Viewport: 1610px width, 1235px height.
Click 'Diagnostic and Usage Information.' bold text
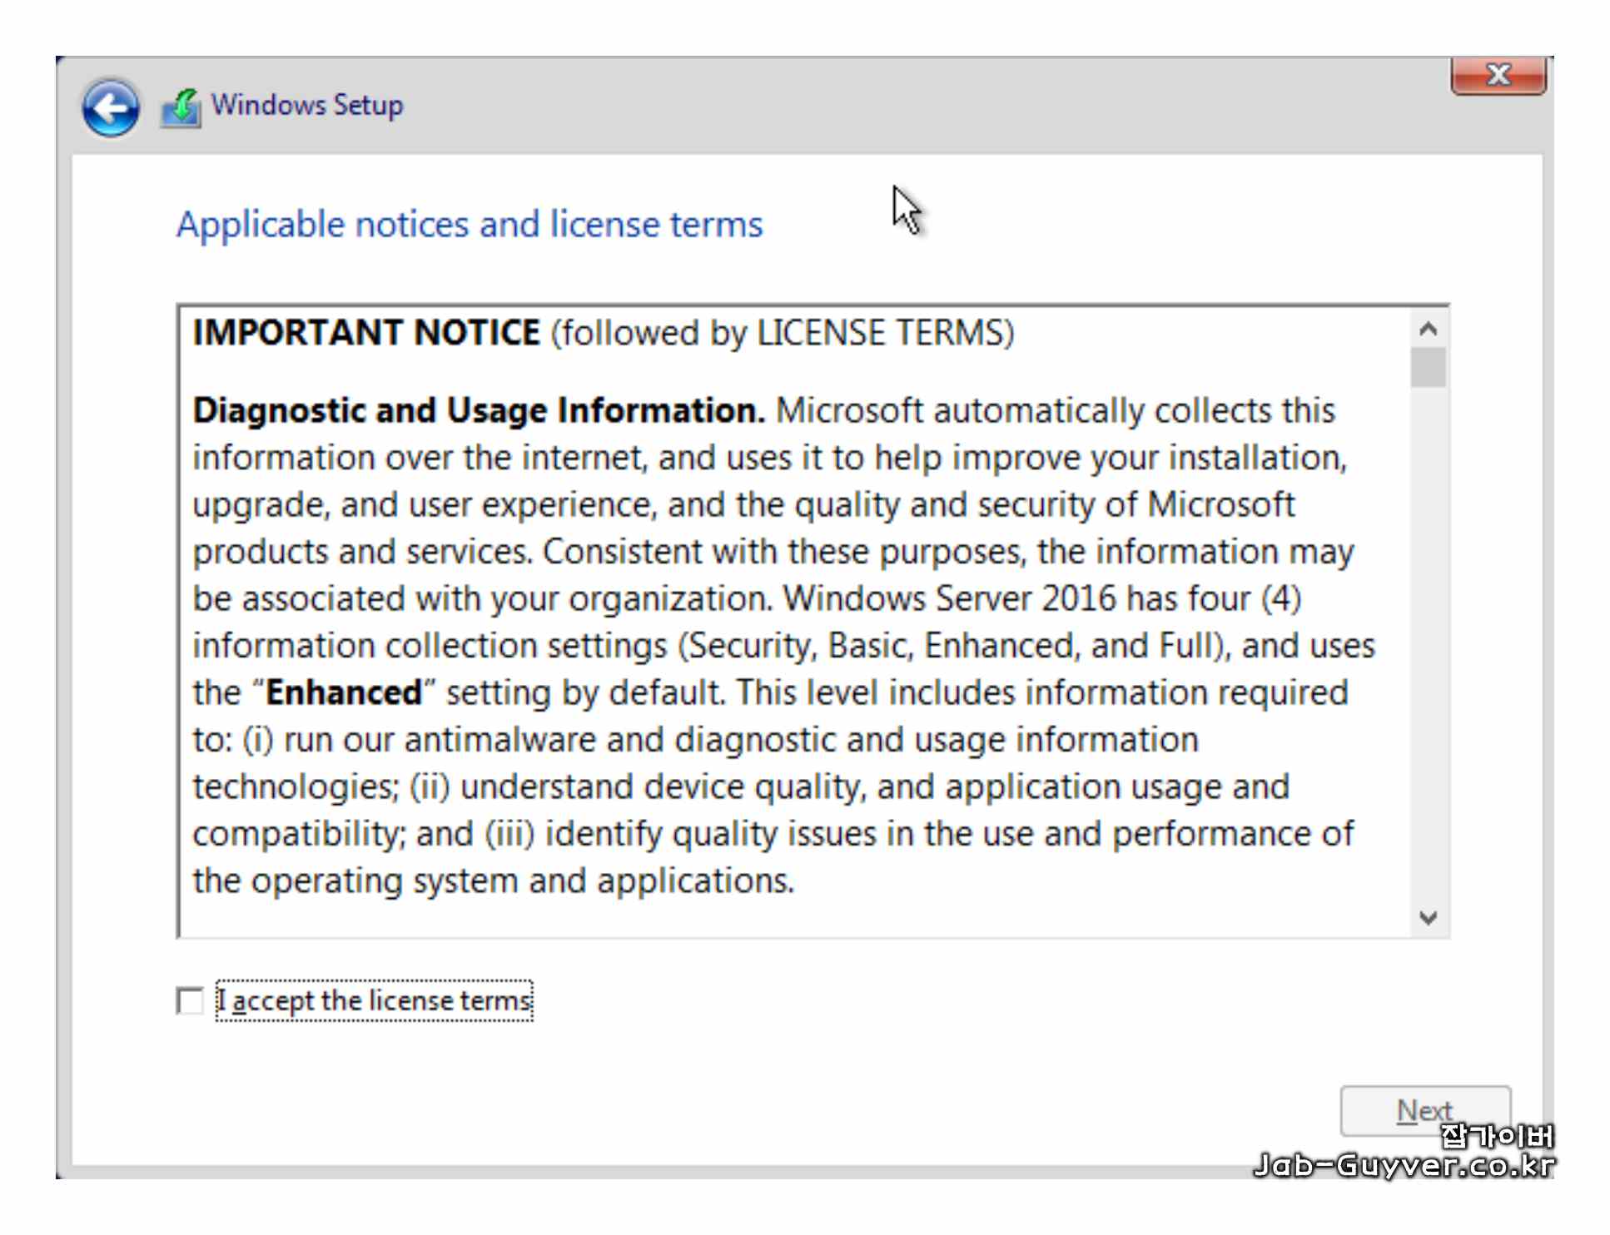(x=479, y=411)
